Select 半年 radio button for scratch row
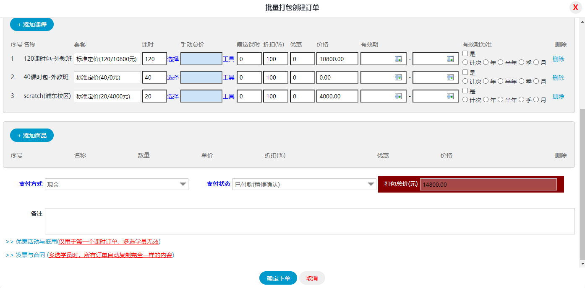Viewport: 585px width, 288px height. point(500,100)
